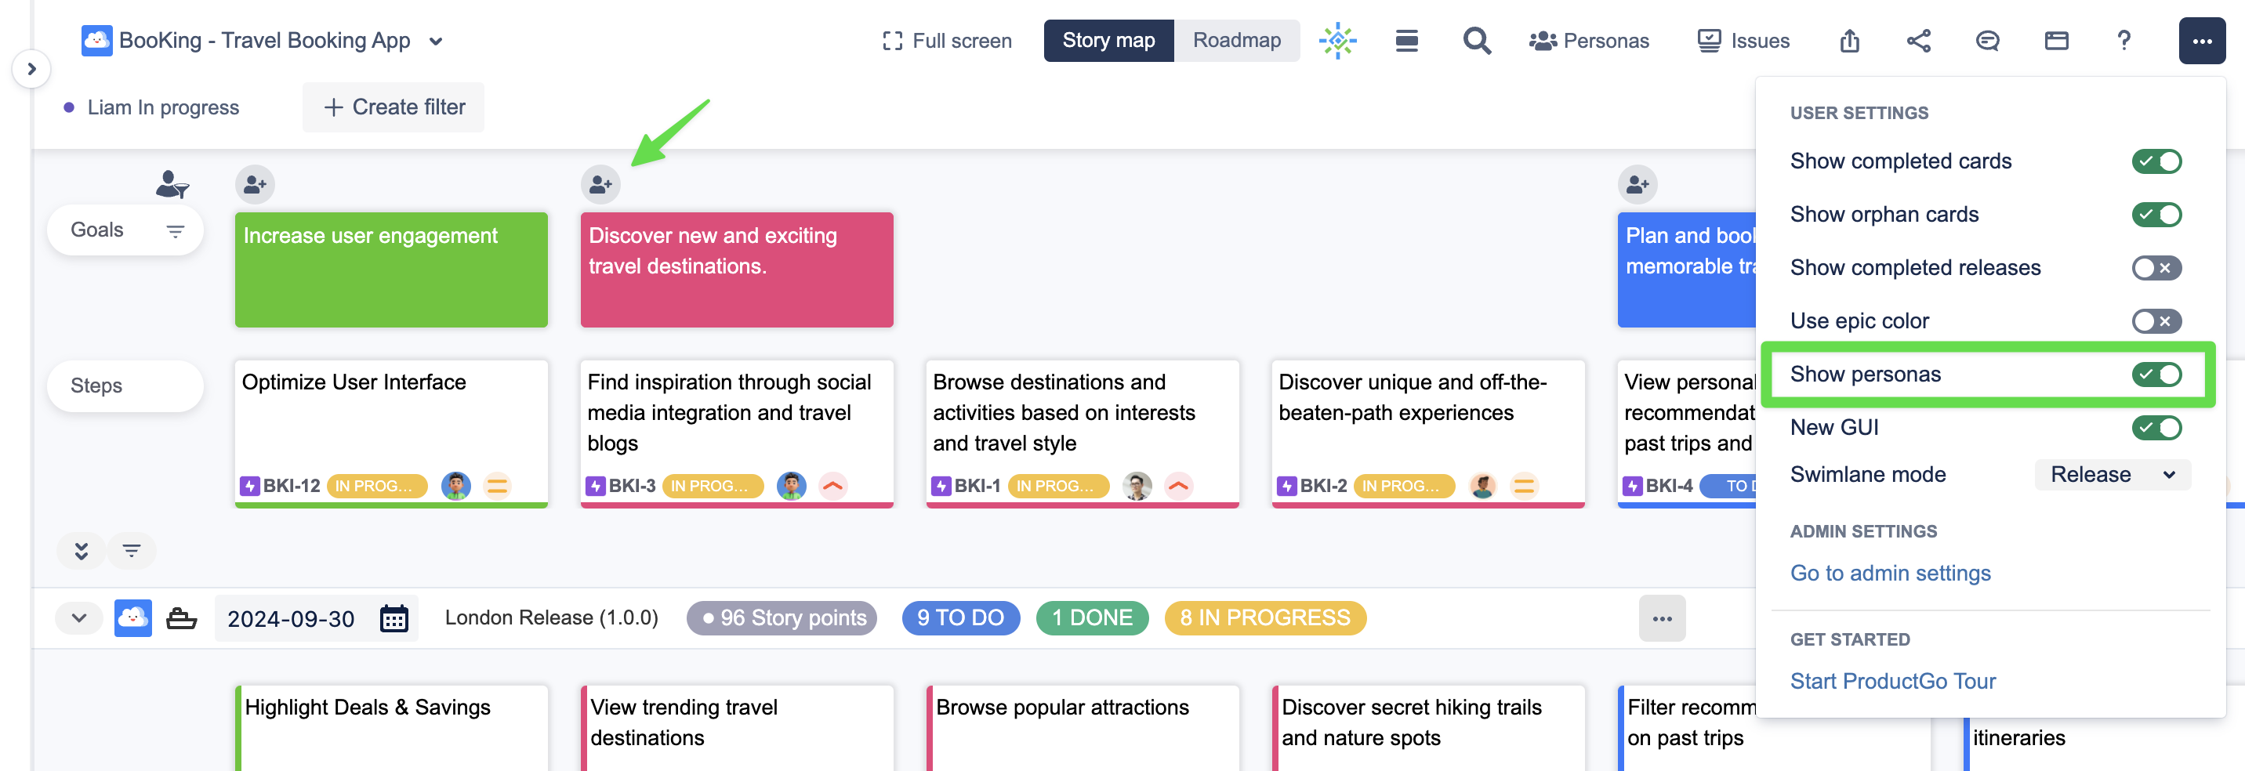Open the comments chat icon
Image resolution: width=2245 pixels, height=771 pixels.
tap(1987, 41)
